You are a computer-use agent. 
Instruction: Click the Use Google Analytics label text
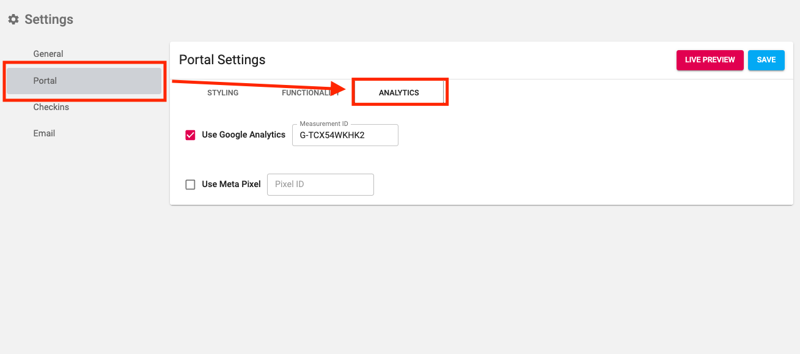(x=243, y=135)
